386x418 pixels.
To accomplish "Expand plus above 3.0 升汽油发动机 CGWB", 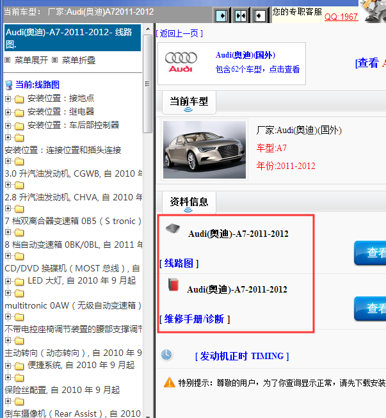I will tap(8, 161).
